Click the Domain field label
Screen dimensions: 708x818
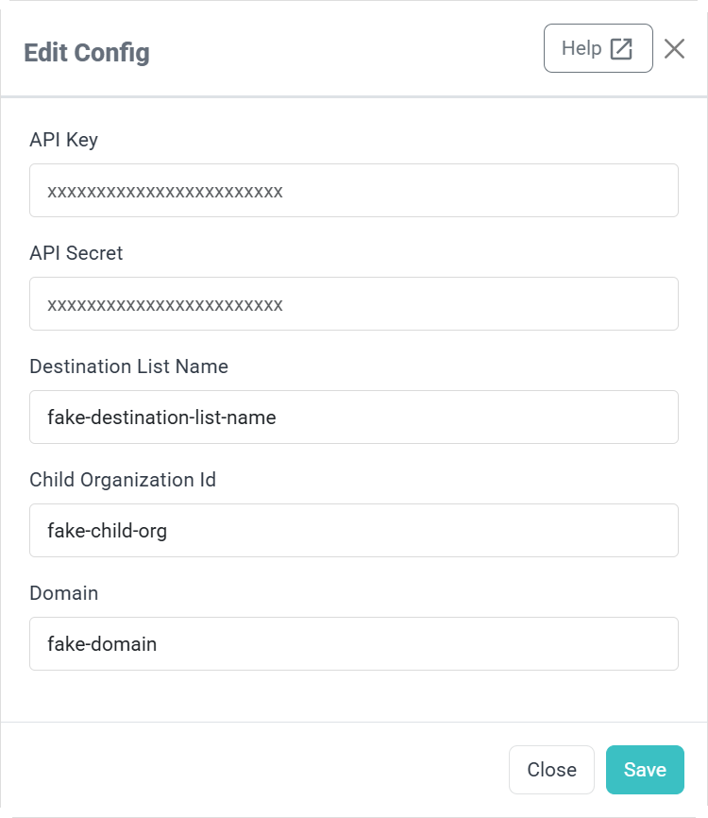point(62,593)
